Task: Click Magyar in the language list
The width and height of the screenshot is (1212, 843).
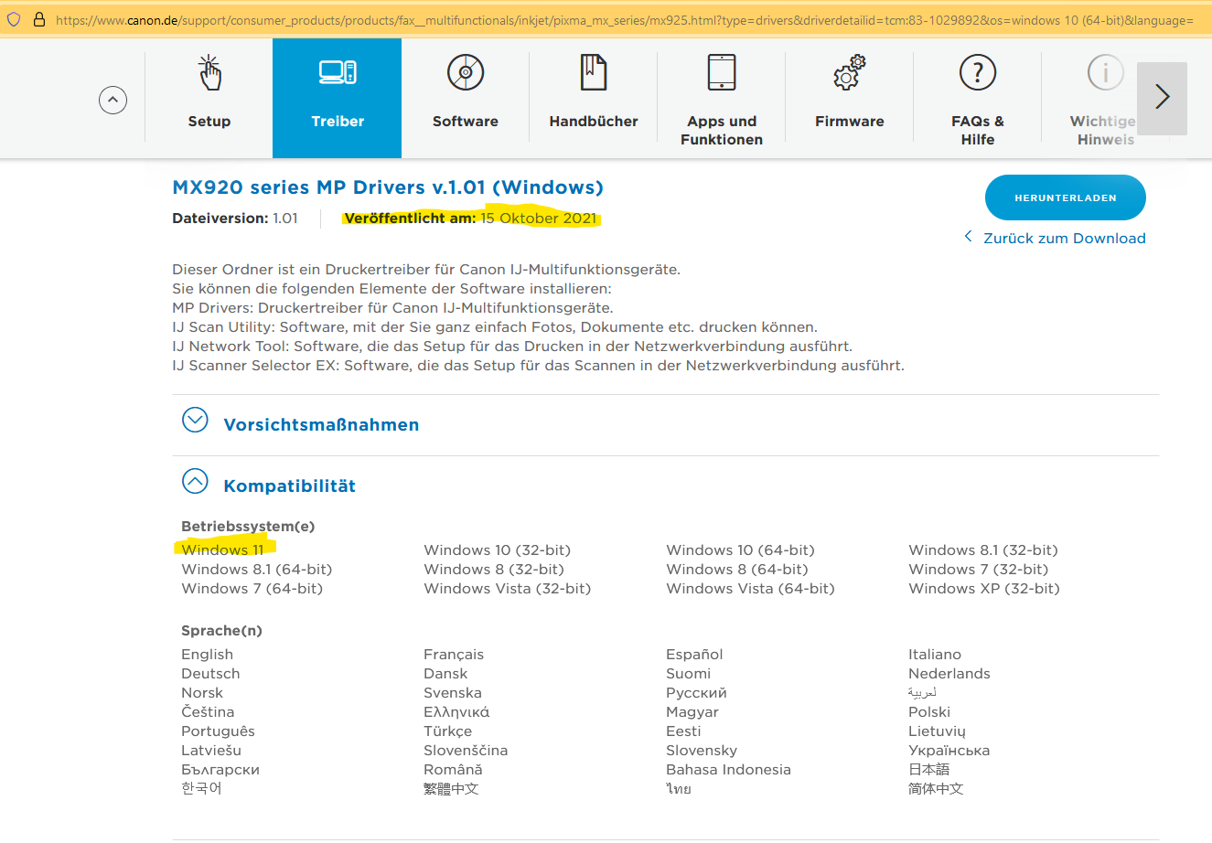Action: pos(692,712)
